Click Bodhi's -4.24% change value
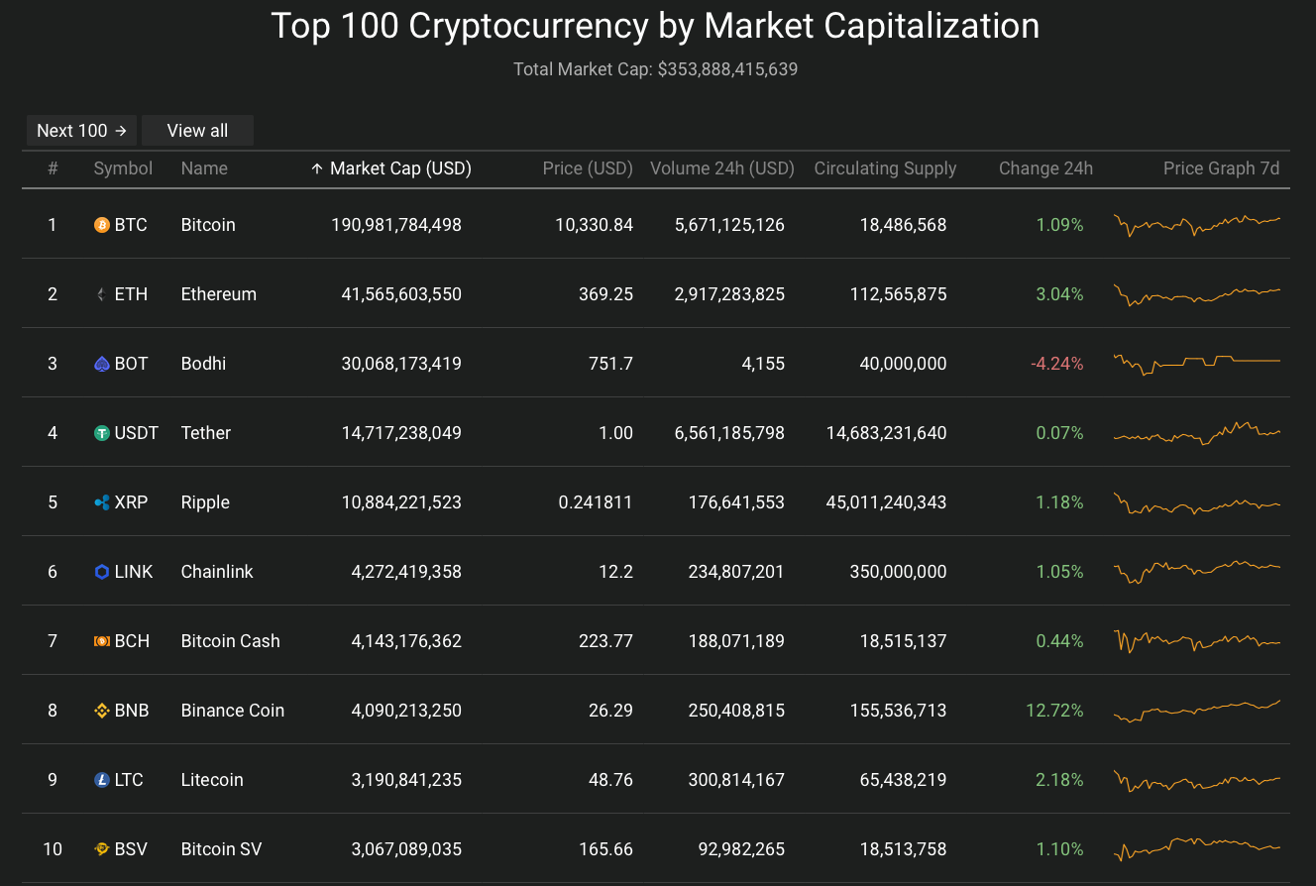The height and width of the screenshot is (886, 1316). click(1057, 364)
